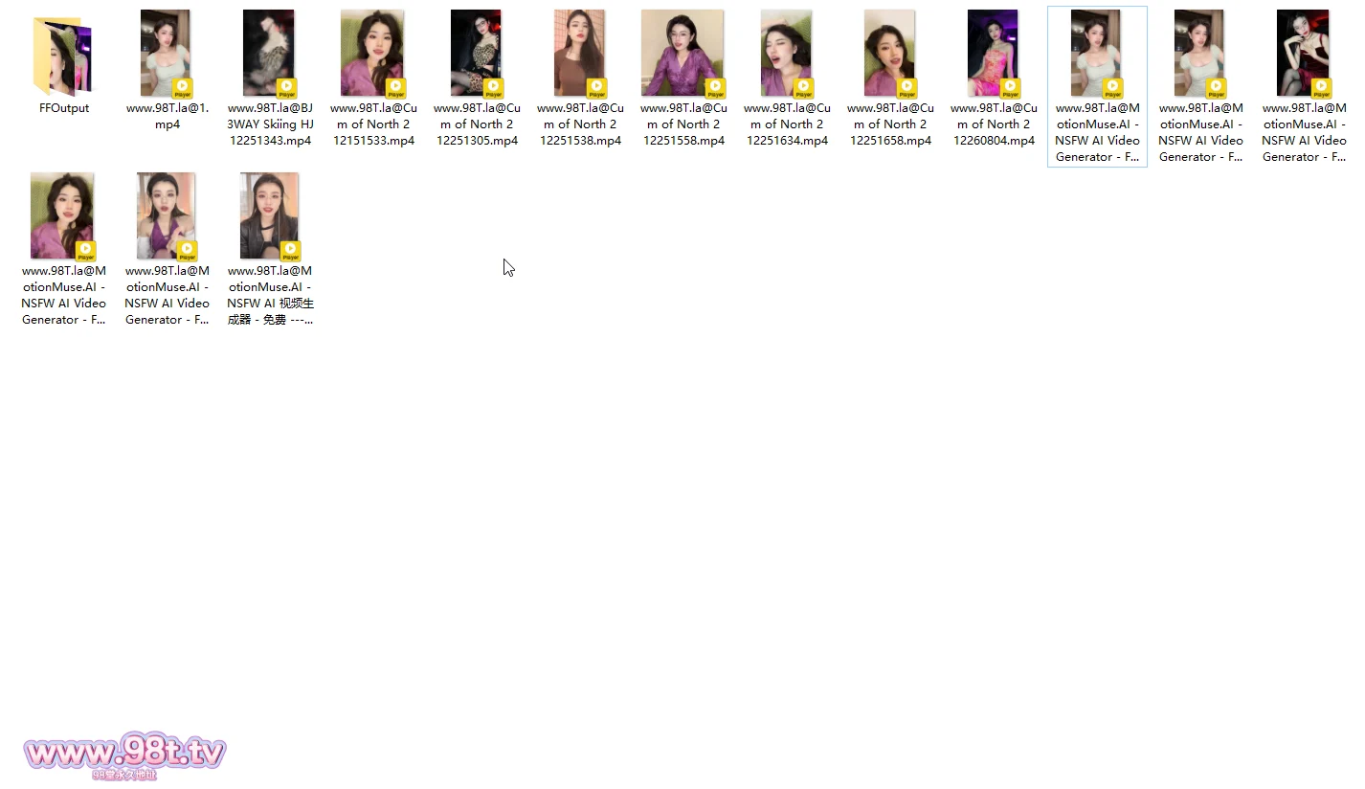Viewport: 1365px width, 789px height.
Task: Open the FFOutput folder icon
Action: pyautogui.click(x=63, y=54)
